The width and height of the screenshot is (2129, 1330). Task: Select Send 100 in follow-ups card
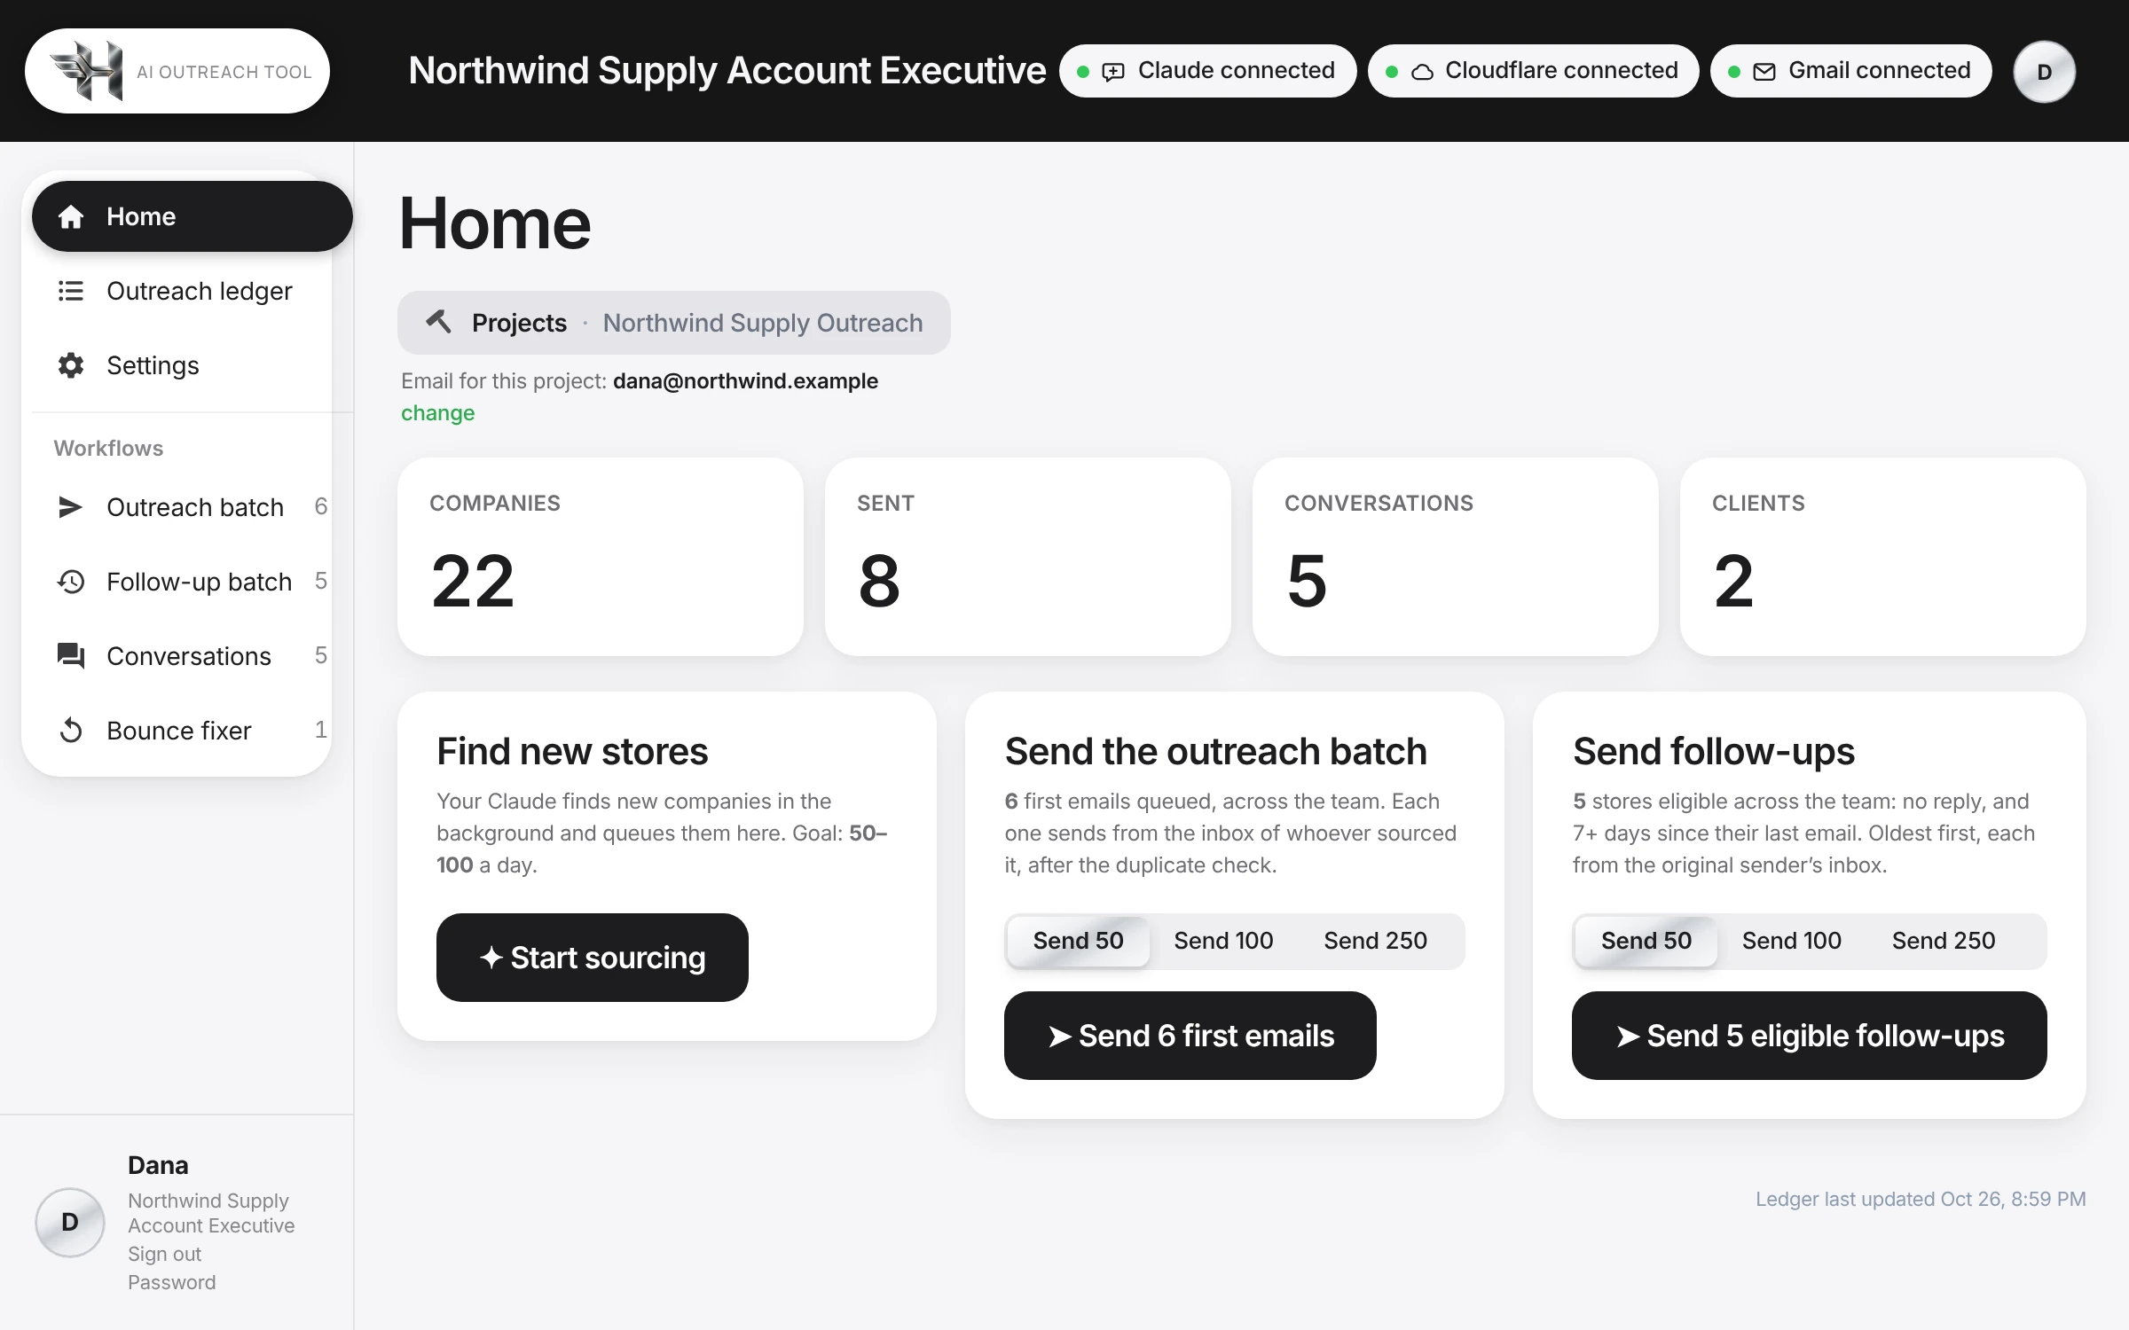[x=1791, y=941]
